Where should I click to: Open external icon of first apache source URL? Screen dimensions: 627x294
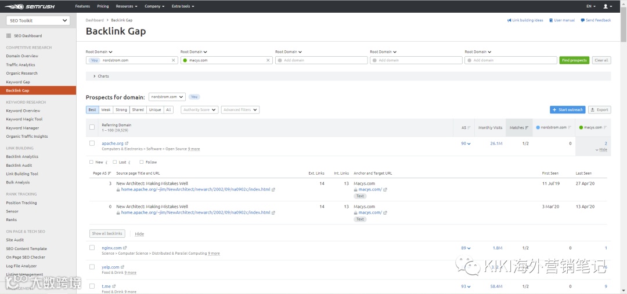point(273,190)
